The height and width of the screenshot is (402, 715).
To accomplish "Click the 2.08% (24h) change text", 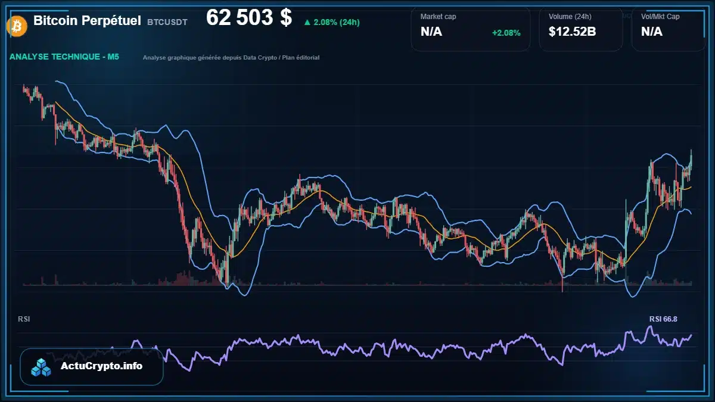I will click(x=337, y=23).
